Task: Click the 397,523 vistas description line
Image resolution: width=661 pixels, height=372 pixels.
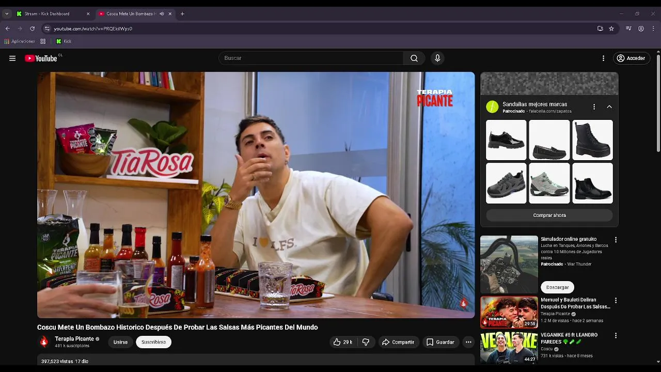Action: click(x=65, y=362)
